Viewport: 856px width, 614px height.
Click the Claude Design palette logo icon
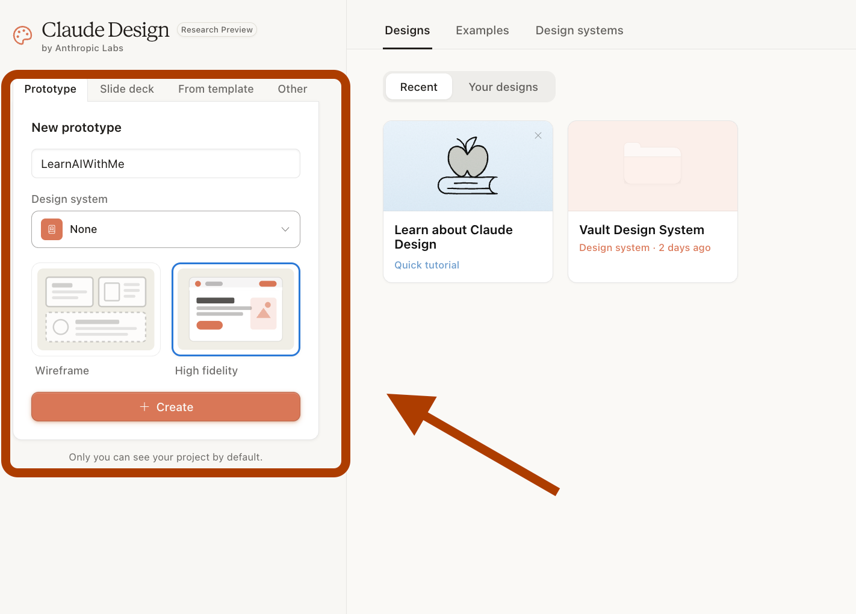(22, 36)
